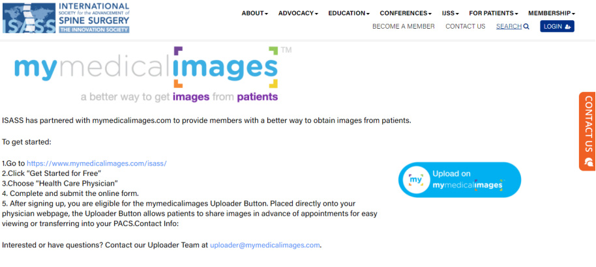
Task: Click the search magnifier icon
Action: 526,27
